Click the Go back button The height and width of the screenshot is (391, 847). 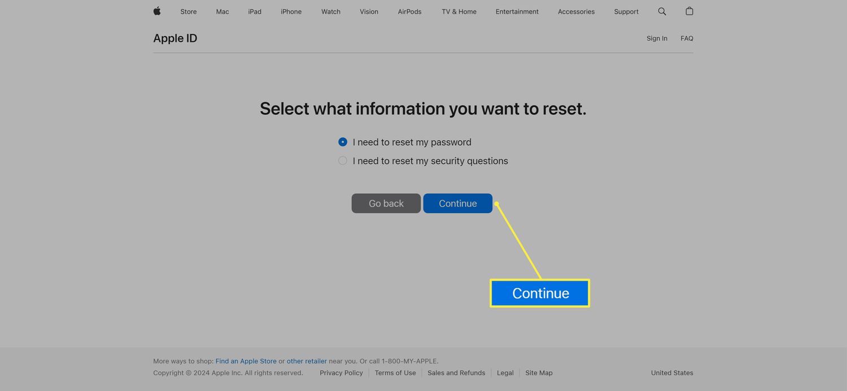click(386, 203)
